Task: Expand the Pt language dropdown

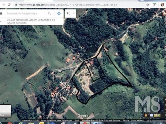Action: coord(71,13)
